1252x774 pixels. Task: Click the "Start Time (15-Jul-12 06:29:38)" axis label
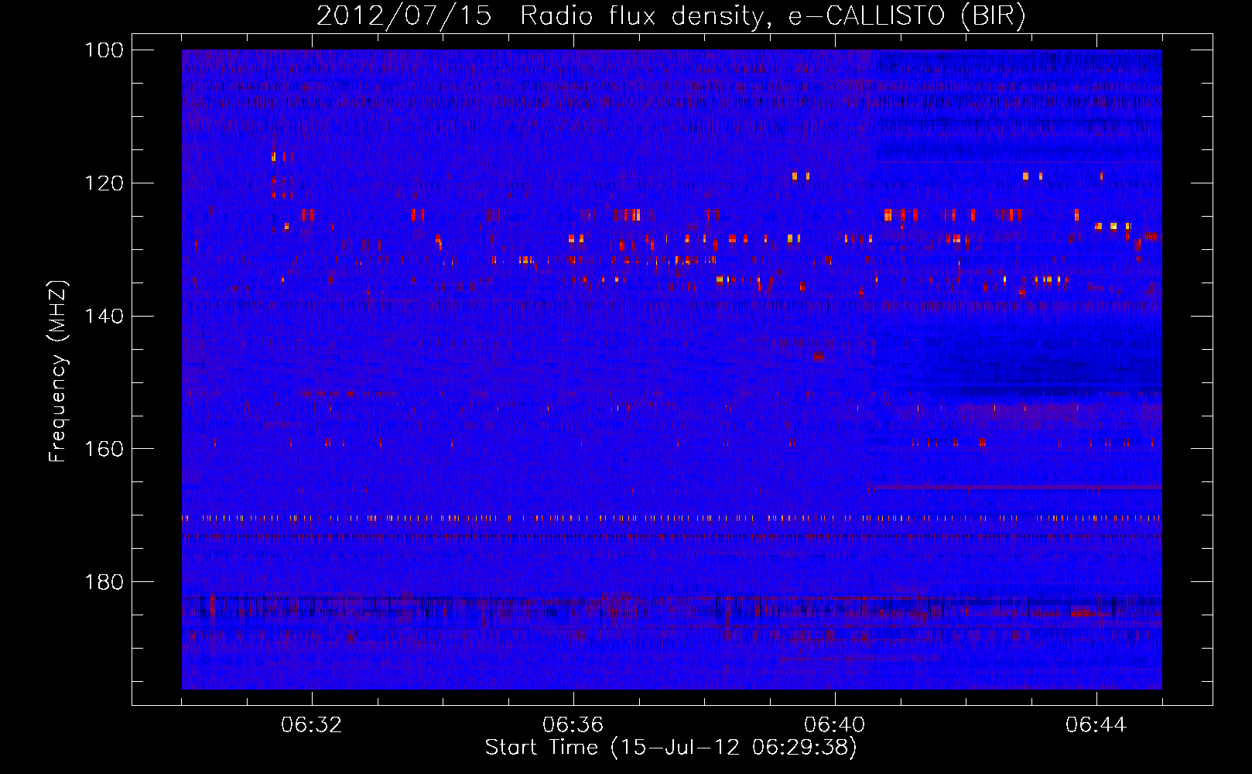pyautogui.click(x=671, y=748)
